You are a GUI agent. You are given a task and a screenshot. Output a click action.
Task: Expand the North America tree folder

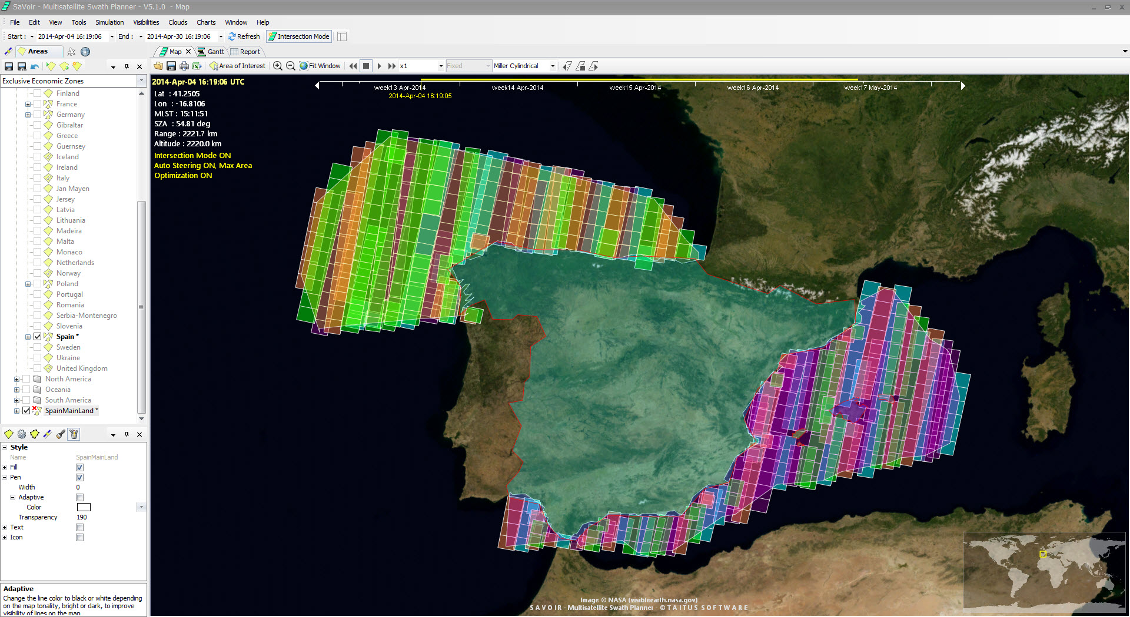click(17, 379)
